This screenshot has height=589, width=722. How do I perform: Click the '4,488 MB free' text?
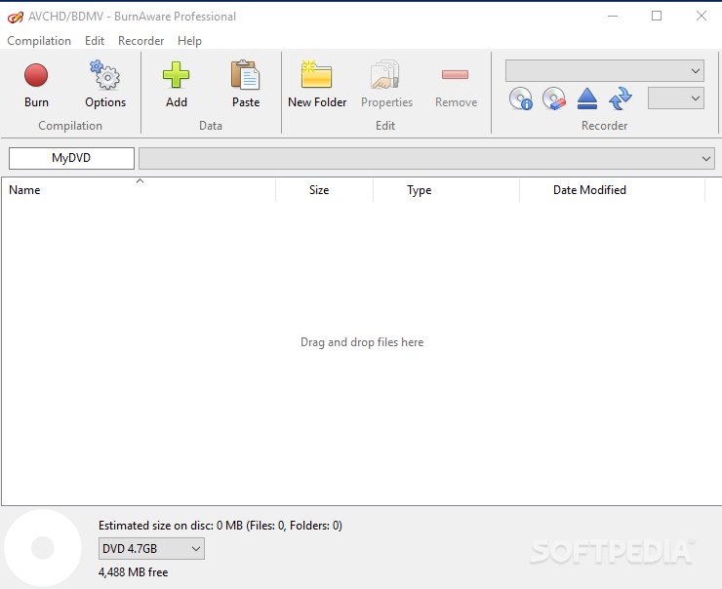[133, 572]
